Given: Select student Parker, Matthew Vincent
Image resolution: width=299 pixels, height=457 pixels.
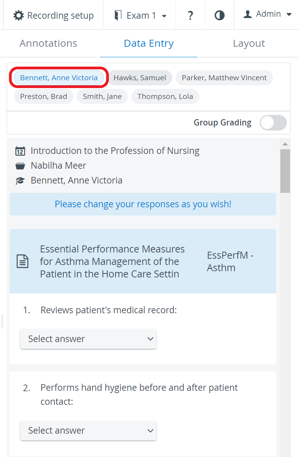Looking at the screenshot, I should click(x=224, y=78).
